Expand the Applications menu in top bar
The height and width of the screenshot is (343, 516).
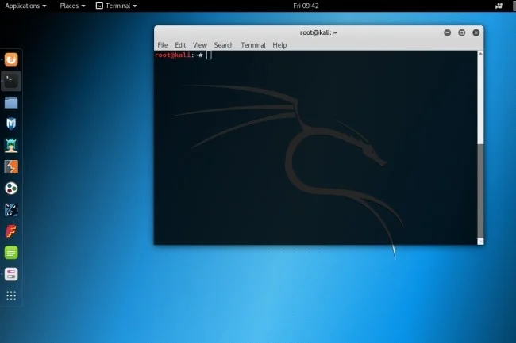coord(25,6)
